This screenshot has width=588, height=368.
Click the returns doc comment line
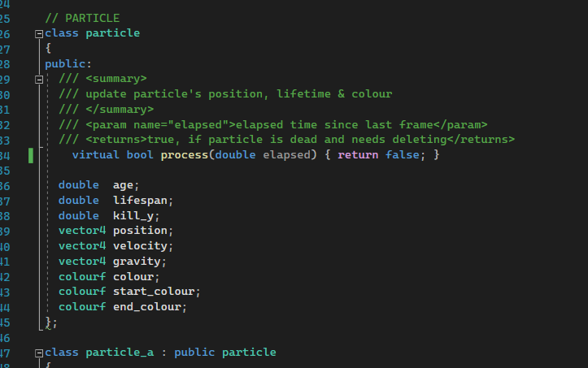click(x=286, y=140)
